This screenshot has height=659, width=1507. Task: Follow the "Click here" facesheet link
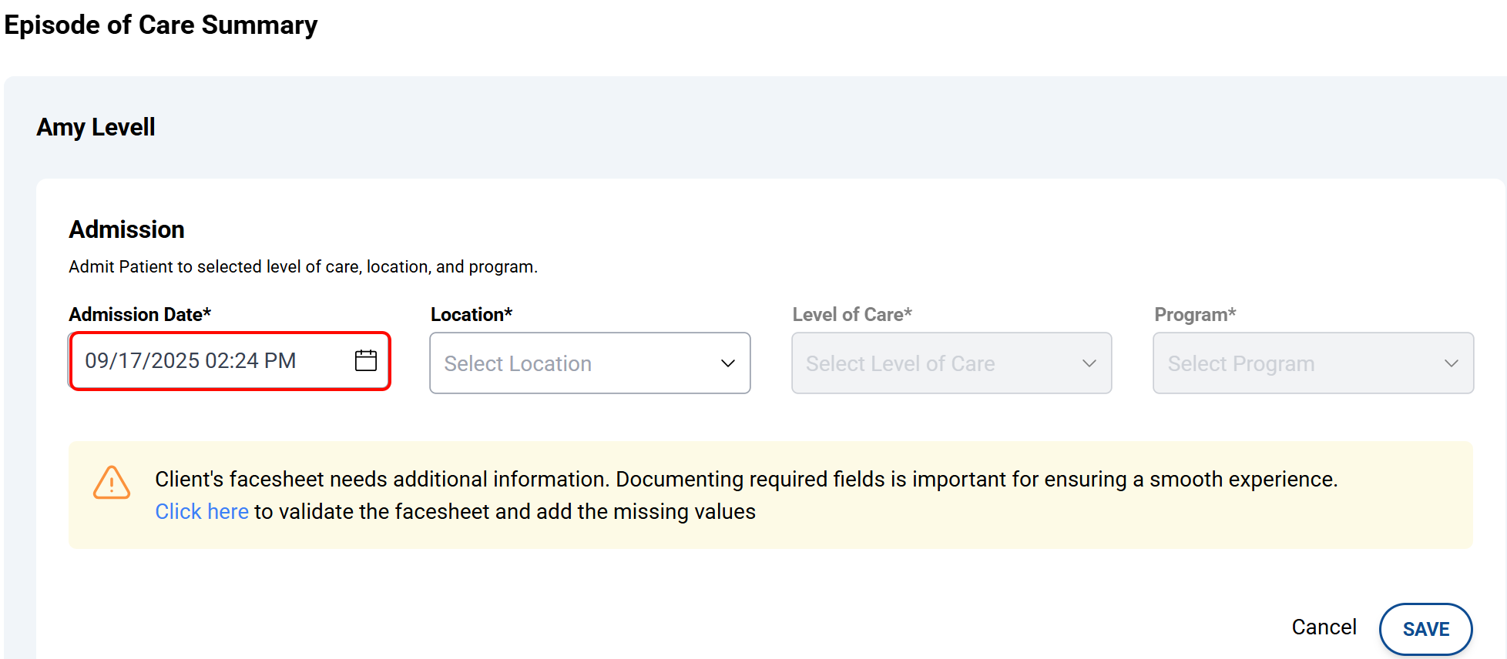point(202,512)
